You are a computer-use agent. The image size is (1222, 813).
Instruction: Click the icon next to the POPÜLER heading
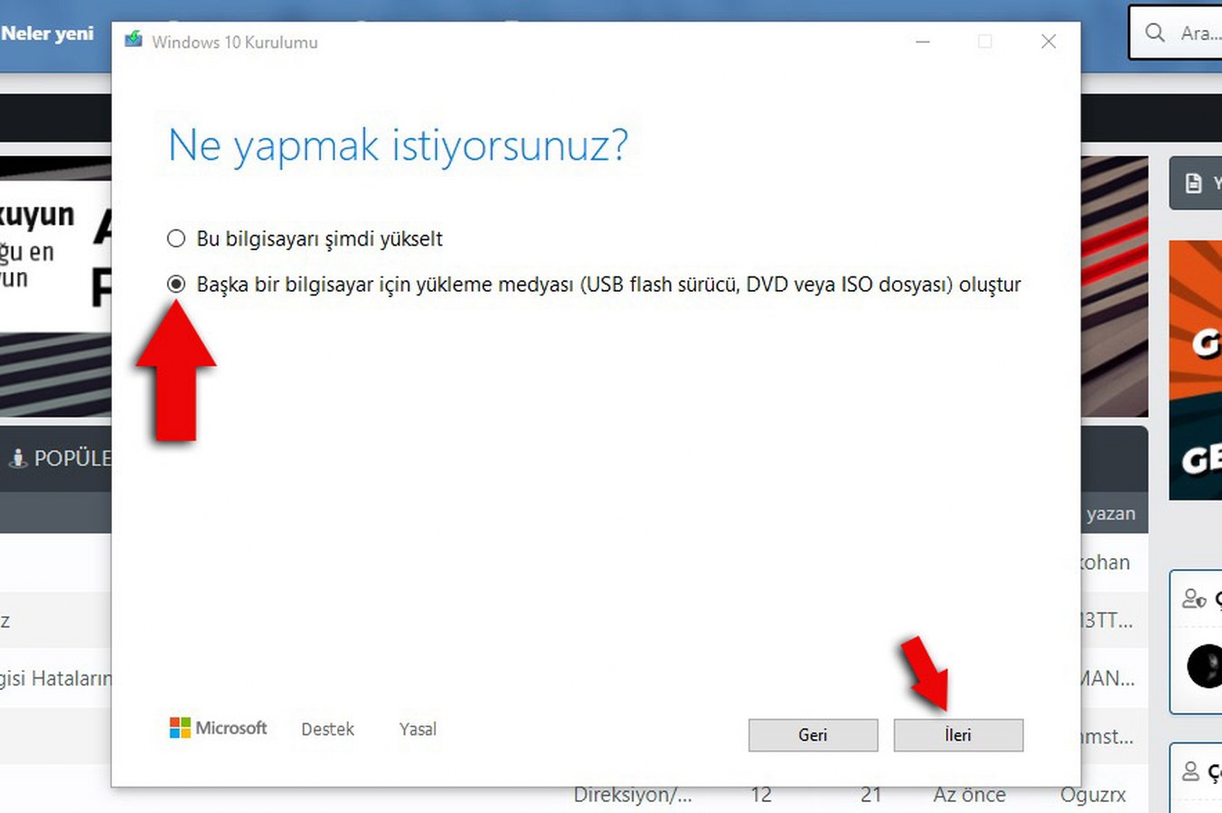point(19,459)
